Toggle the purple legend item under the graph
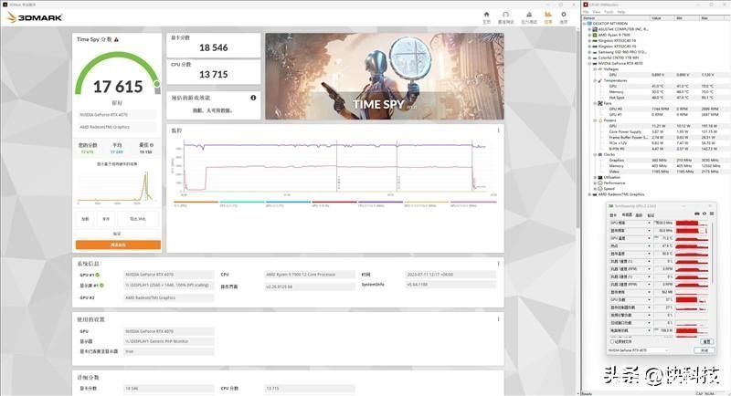This screenshot has height=396, width=731. [x=380, y=202]
